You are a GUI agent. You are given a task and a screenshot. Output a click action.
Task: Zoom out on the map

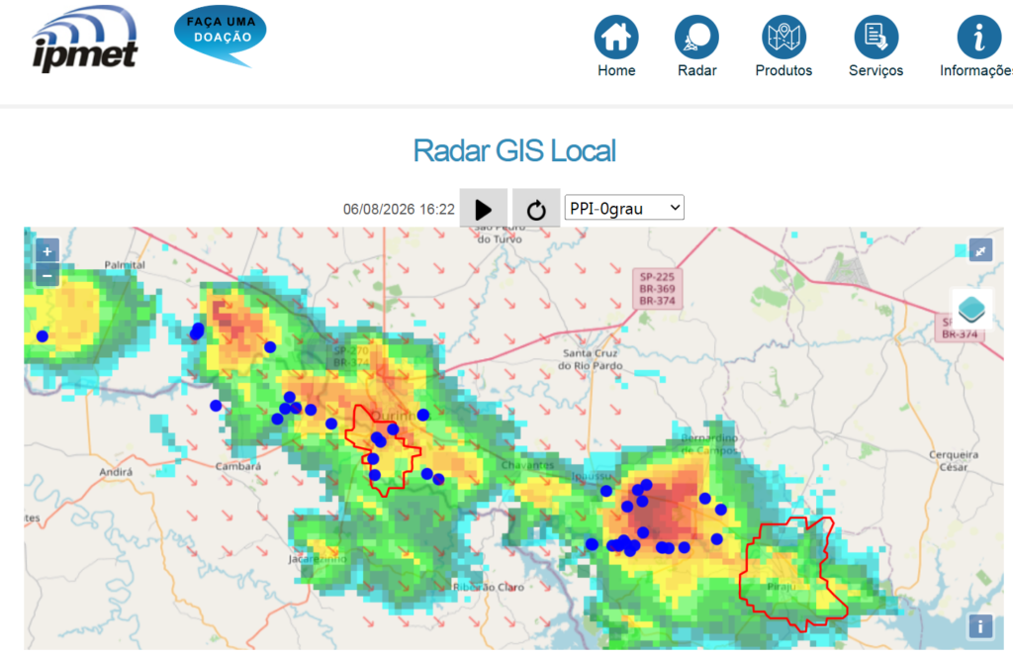pos(47,275)
